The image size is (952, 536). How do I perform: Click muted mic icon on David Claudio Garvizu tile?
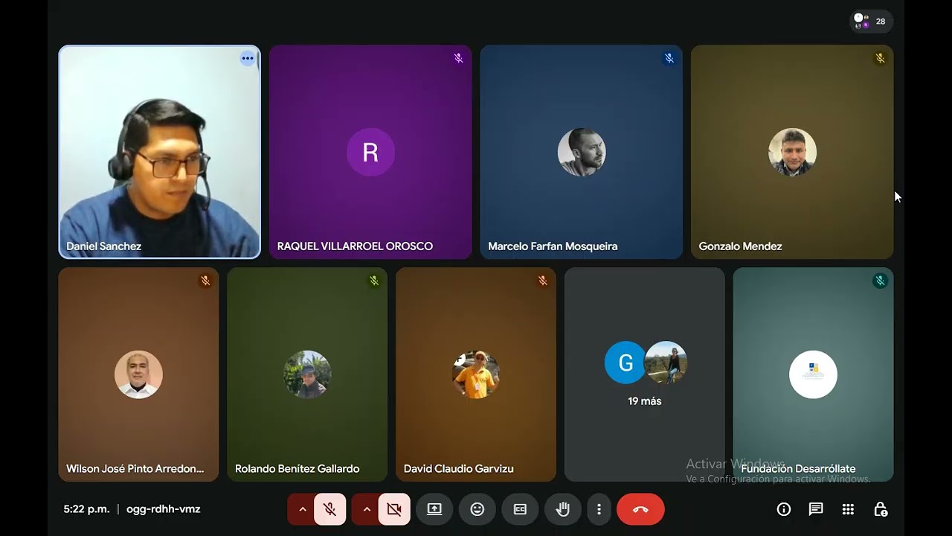point(543,281)
